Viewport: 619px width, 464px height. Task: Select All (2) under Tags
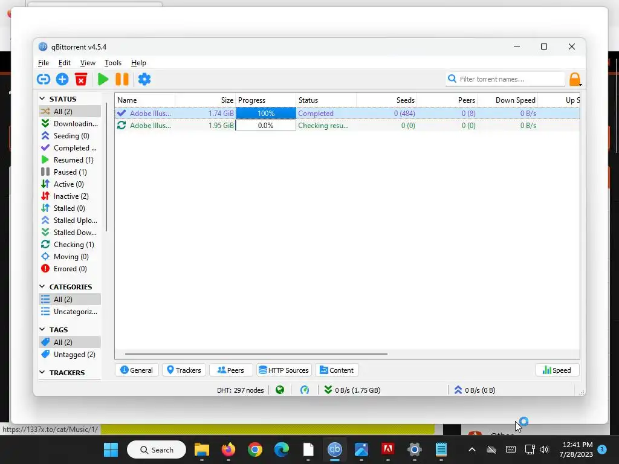pos(70,343)
